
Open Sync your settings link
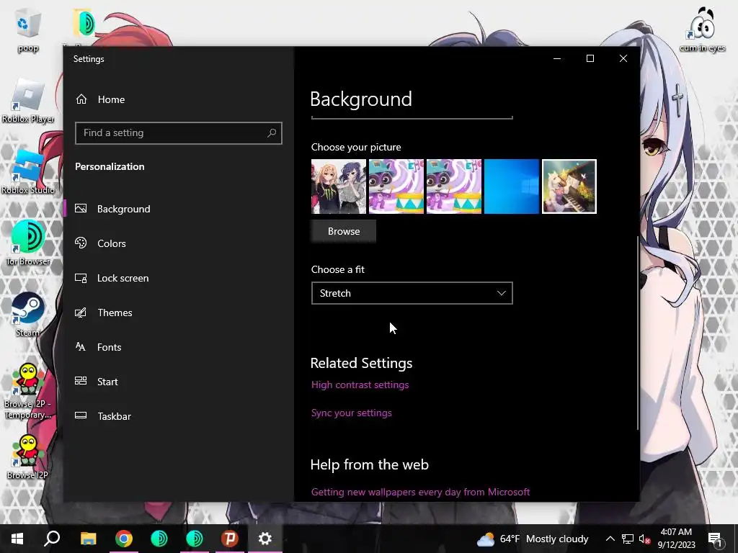click(x=352, y=413)
